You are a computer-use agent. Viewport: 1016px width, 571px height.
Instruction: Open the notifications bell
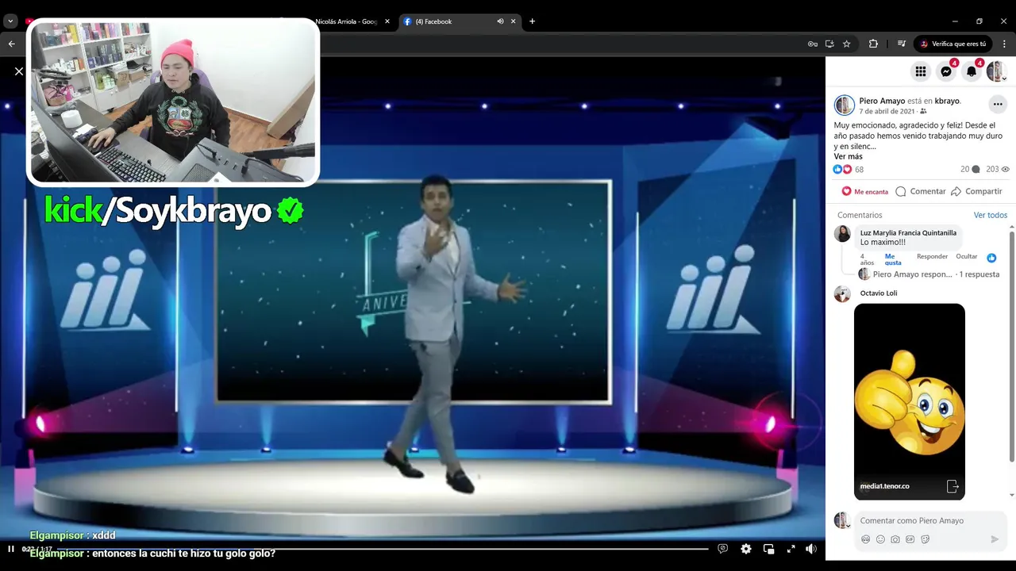coord(972,71)
